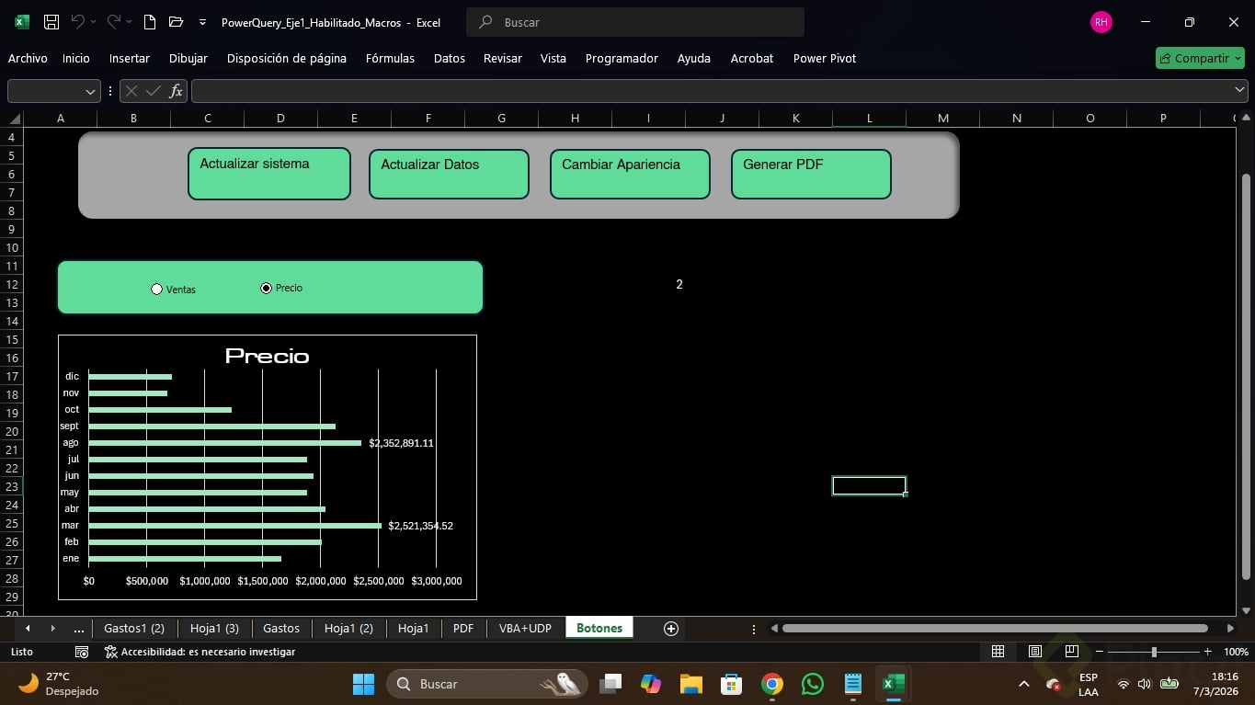Switch to Page Layout view in status bar
This screenshot has width=1255, height=705.
[1035, 652]
